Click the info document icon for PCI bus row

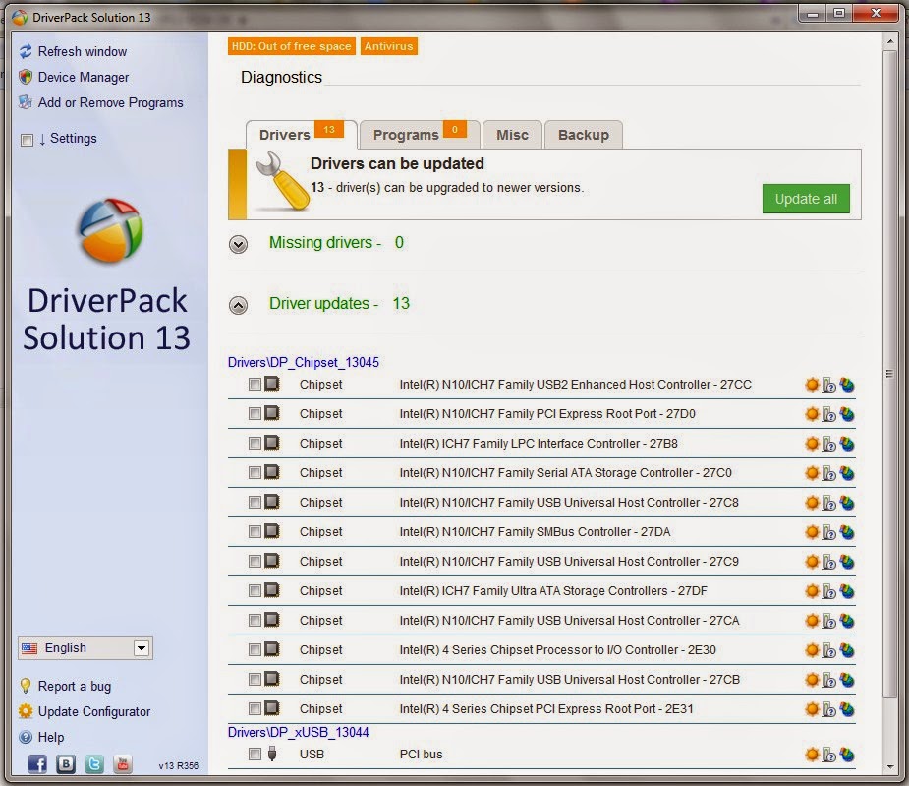[x=829, y=755]
